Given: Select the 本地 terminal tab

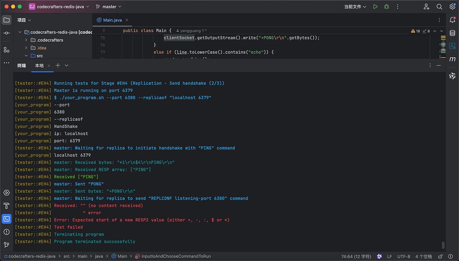Looking at the screenshot, I should point(40,65).
